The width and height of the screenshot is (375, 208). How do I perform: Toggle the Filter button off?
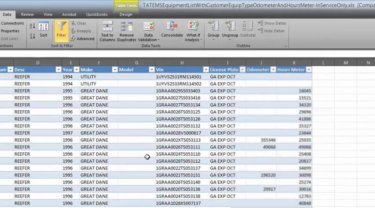tap(61, 29)
